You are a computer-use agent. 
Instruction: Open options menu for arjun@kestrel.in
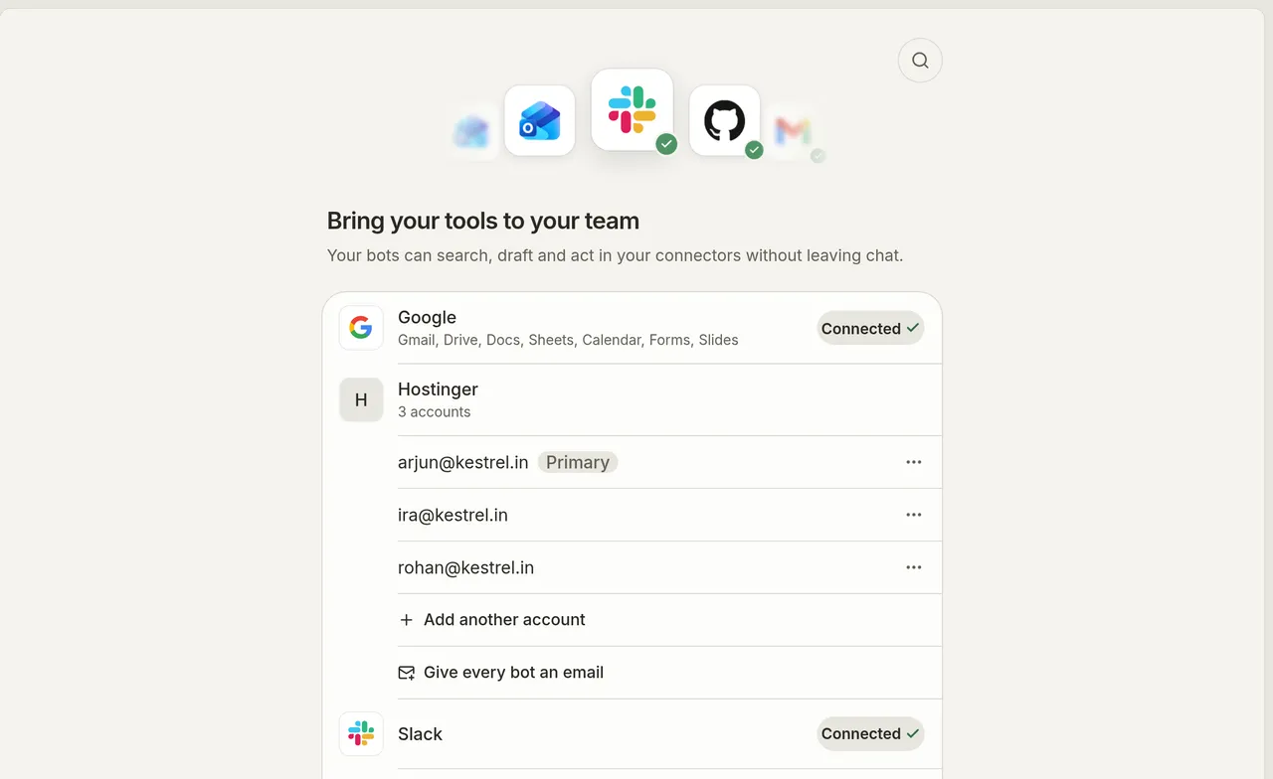[x=914, y=462]
